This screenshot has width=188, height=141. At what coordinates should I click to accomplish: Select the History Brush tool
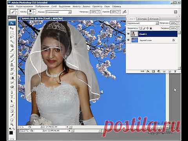[12, 69]
